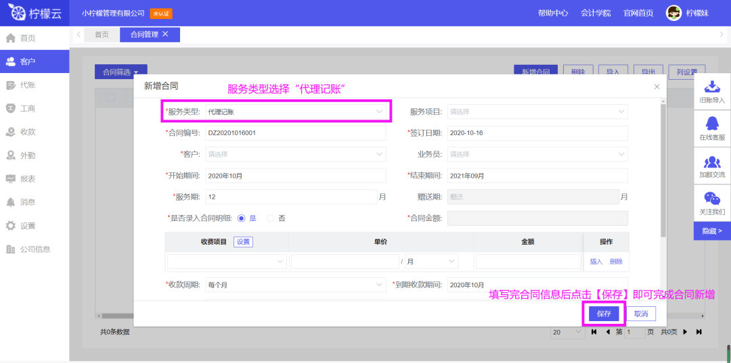Expand the 服务类型 dropdown
The height and width of the screenshot is (363, 731).
296,112
